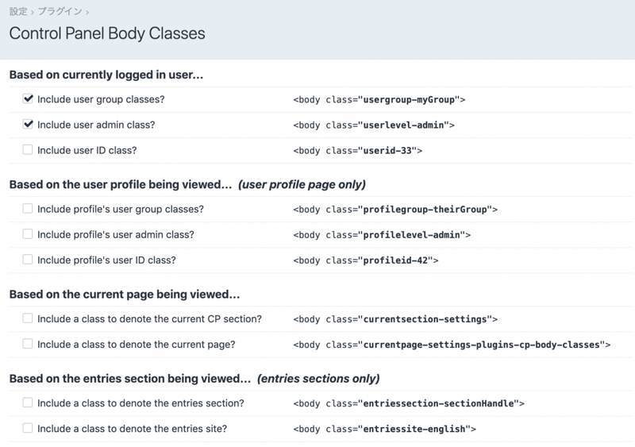Image resolution: width=635 pixels, height=447 pixels.
Task: Check the box for current page class
Action: click(29, 344)
